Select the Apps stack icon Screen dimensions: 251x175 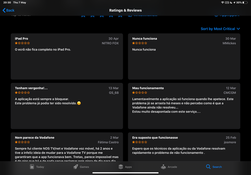[121, 167]
